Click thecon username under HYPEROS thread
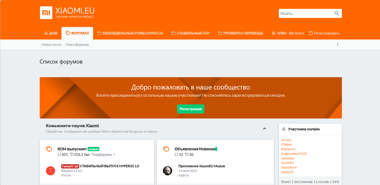 [66, 175]
